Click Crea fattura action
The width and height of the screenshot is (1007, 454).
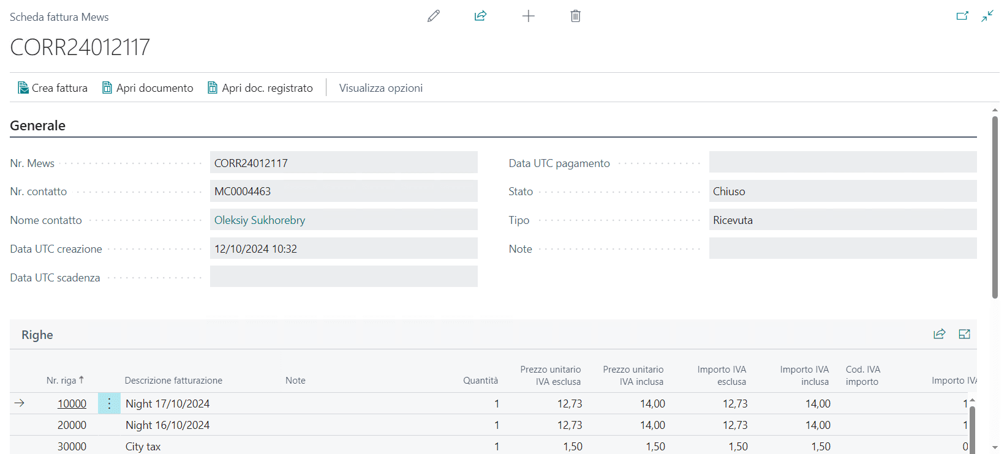coord(53,88)
